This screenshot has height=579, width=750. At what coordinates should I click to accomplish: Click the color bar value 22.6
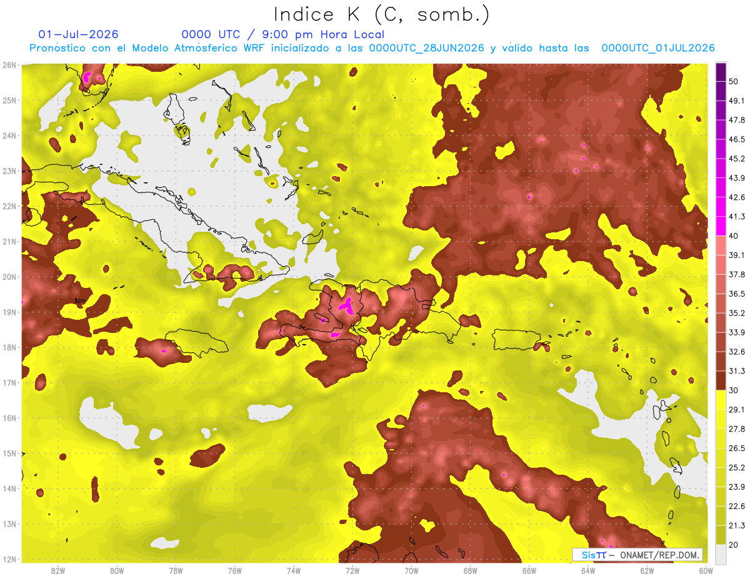click(736, 506)
